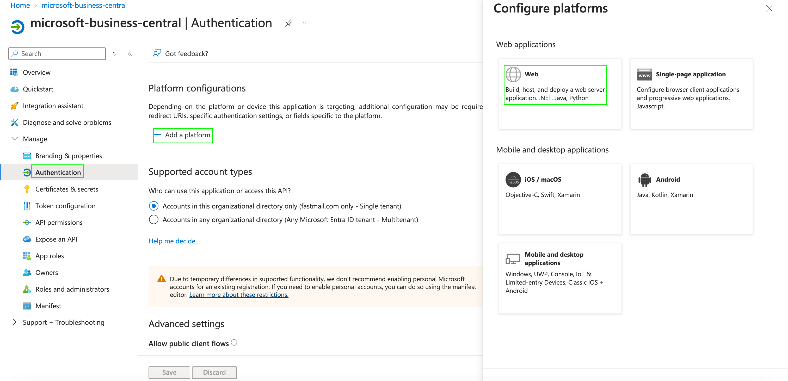Select Accounts in this organizational directory only

pos(153,206)
